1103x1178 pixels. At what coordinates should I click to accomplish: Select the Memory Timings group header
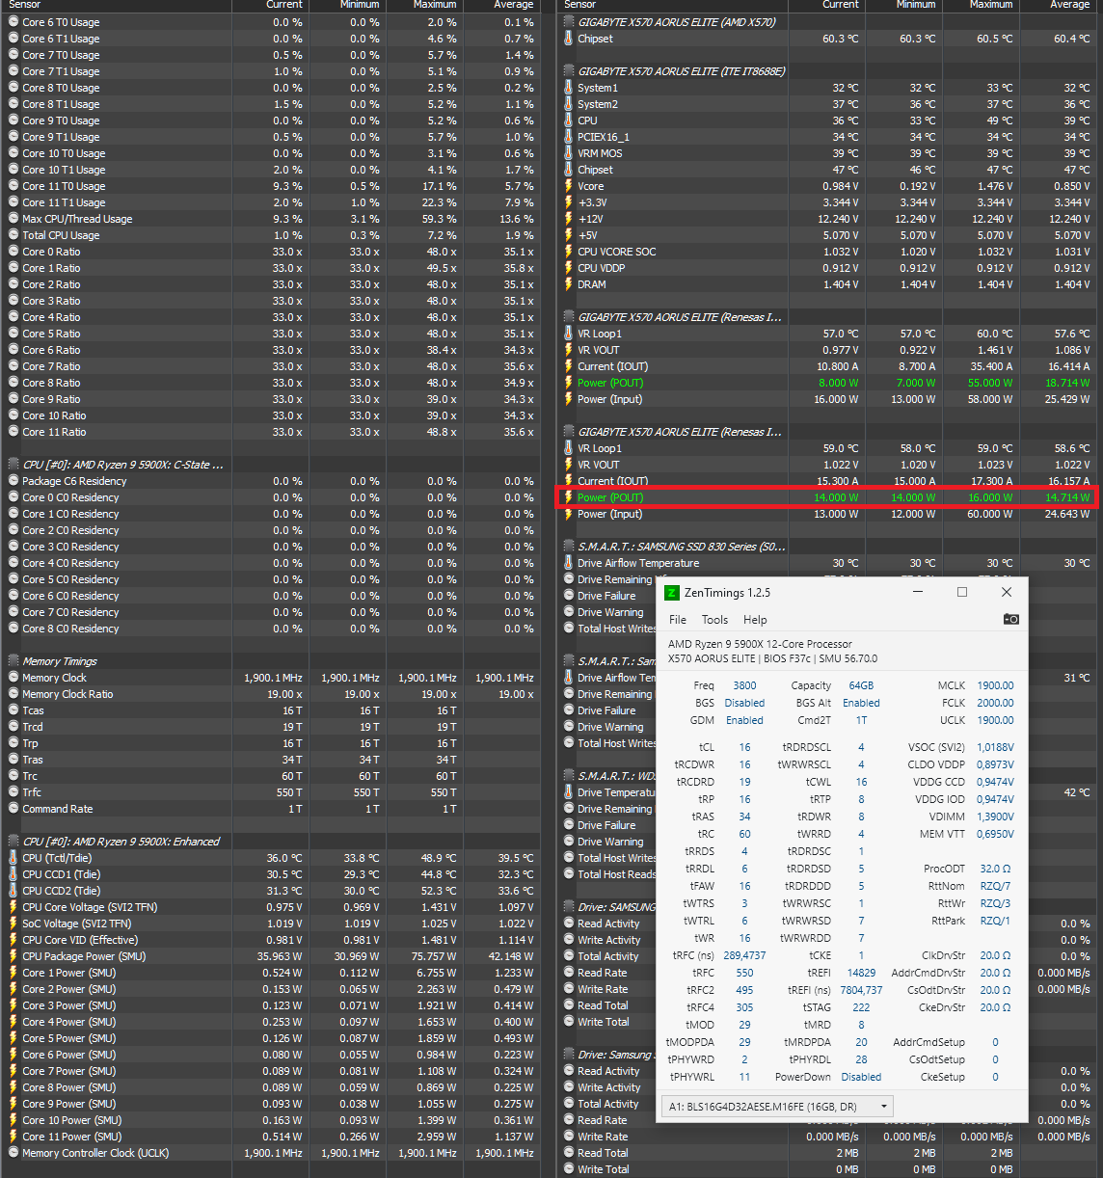click(60, 661)
